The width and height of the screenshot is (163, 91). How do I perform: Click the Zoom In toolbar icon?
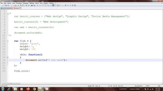coord(37,5)
